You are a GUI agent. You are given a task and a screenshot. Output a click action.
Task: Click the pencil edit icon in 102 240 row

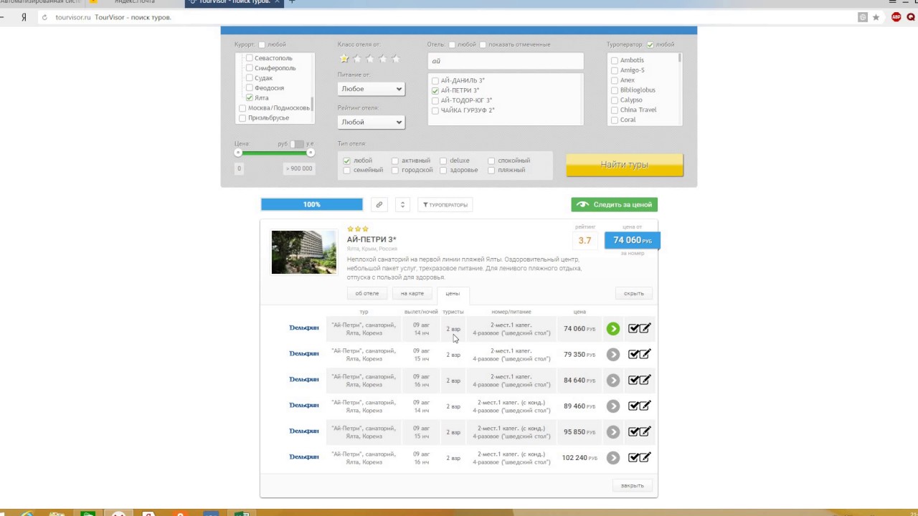[645, 457]
